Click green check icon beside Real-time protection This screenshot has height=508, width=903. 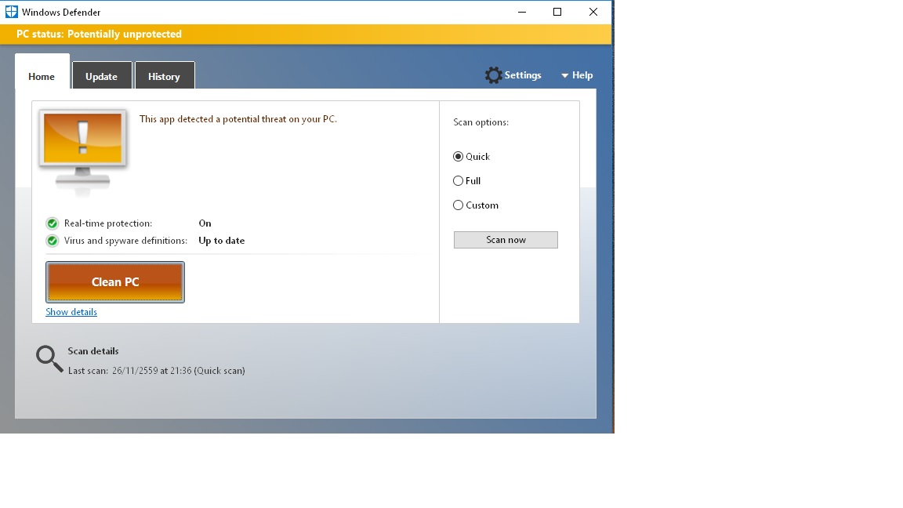coord(53,223)
